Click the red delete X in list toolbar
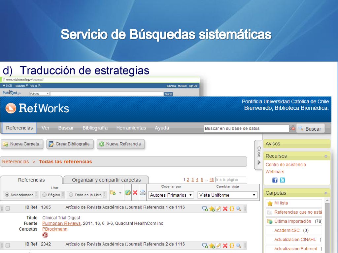338x253 pixels. [135, 192]
